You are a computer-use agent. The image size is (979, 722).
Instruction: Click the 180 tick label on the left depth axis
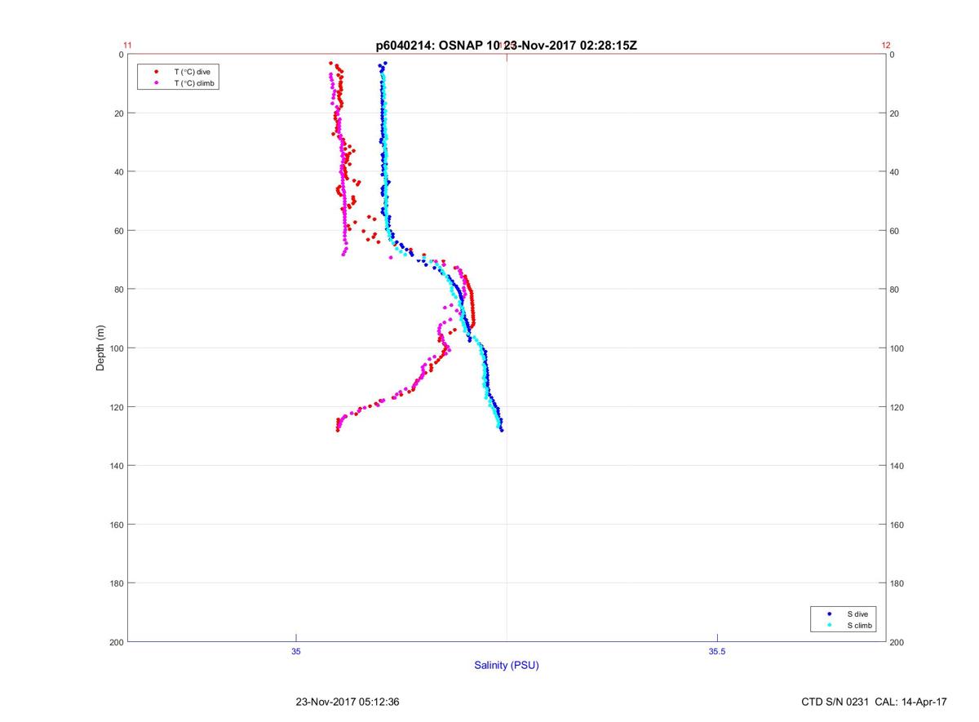pyautogui.click(x=116, y=583)
